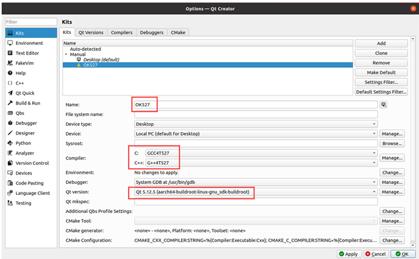Open Settings Filter... dialog
Image resolution: width=419 pixels, height=259 pixels.
coord(381,82)
